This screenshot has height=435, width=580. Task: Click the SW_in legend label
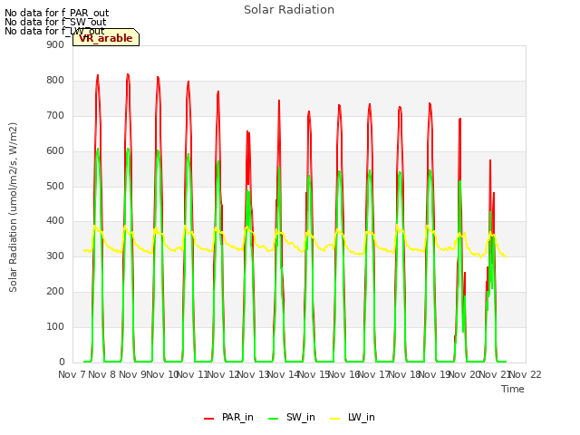click(x=300, y=417)
